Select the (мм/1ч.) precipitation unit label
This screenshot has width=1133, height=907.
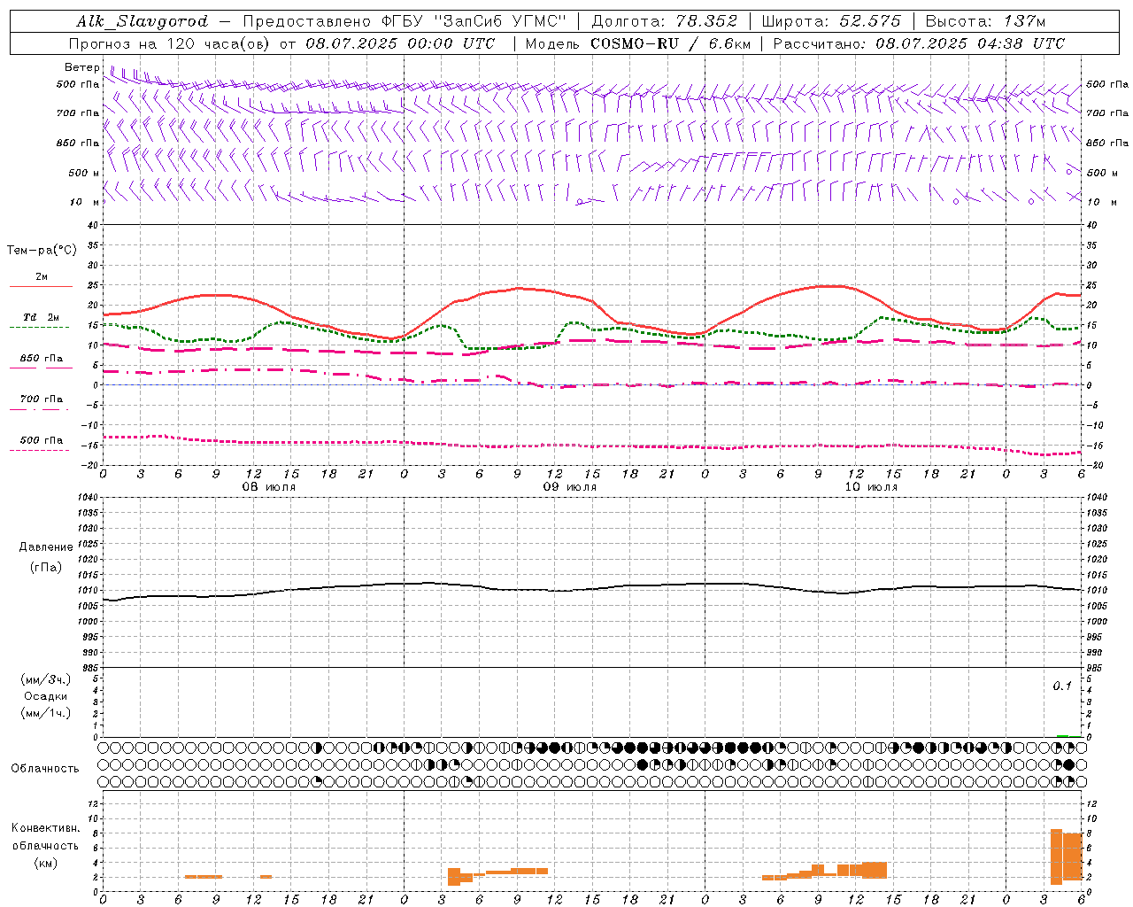click(x=46, y=713)
